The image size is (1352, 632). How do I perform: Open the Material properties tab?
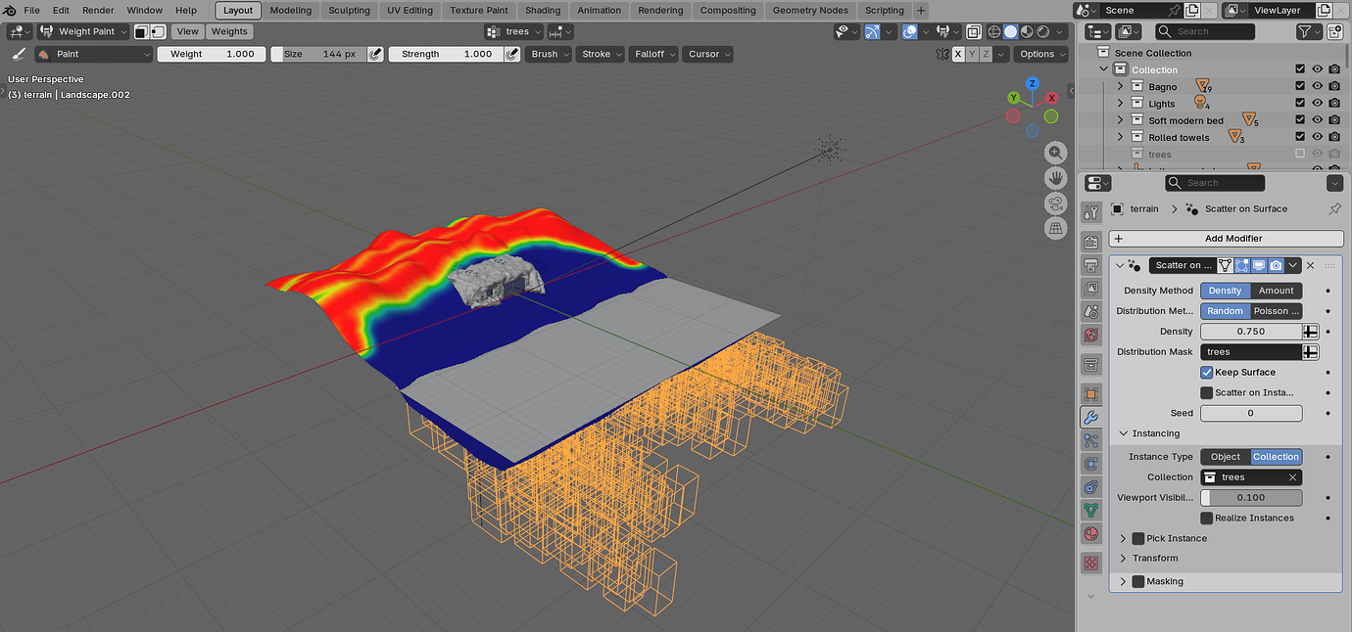coord(1091,533)
